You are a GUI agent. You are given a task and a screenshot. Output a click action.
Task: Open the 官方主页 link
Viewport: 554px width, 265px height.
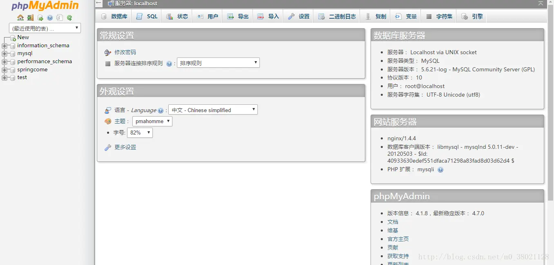(398, 239)
